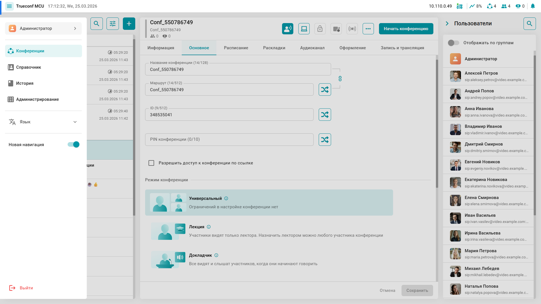
Task: Toggle the Новая навигация switch
Action: point(74,144)
